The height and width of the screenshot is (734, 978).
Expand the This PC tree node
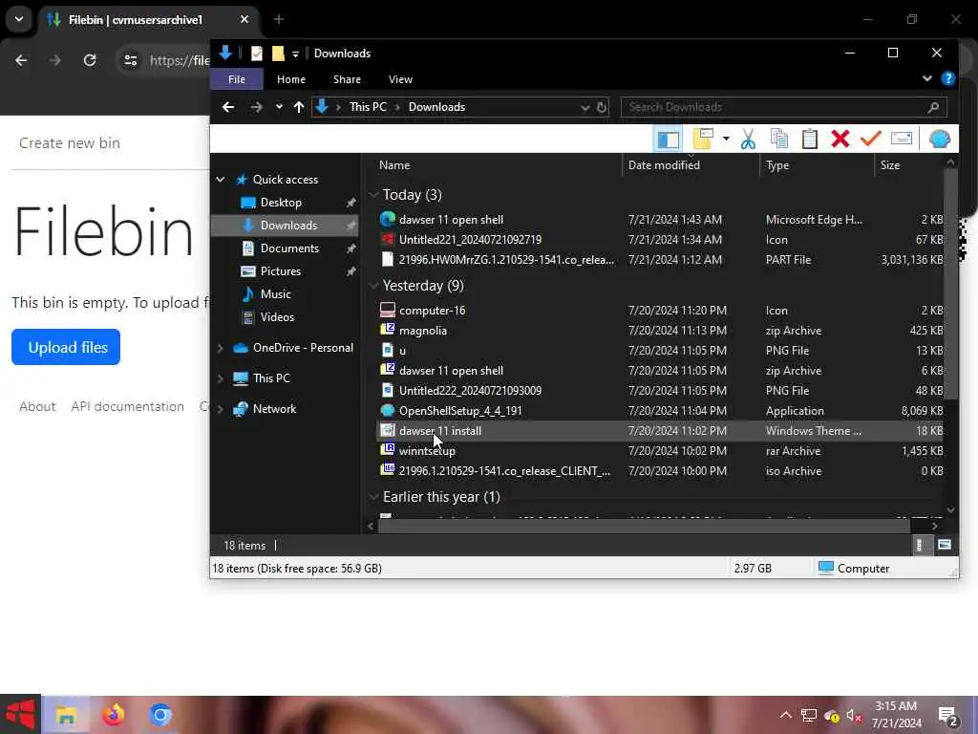[221, 378]
